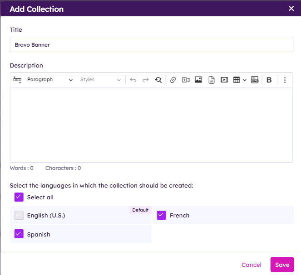Uncheck the Select all checkbox
The image size is (301, 275).
tap(19, 197)
